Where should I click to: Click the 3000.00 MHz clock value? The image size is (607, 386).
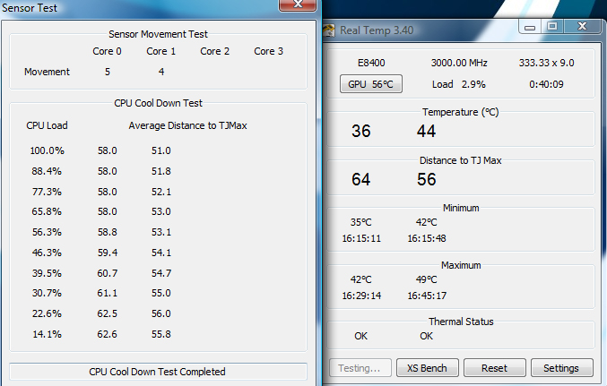pyautogui.click(x=459, y=63)
